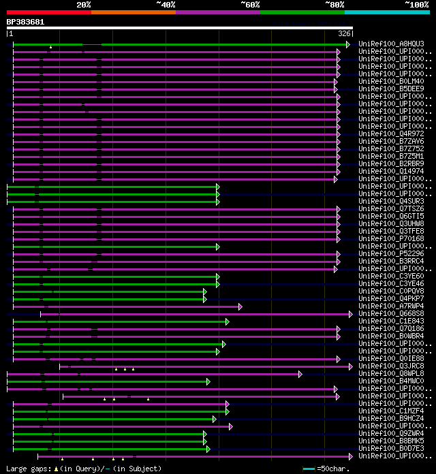Click the arrowhead ending the UniRef100_Q3JRC8 alignment
Image resolution: width=436 pixels, height=474 pixels.
351,366
